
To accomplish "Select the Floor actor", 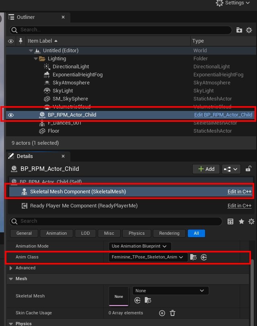I will [x=53, y=131].
